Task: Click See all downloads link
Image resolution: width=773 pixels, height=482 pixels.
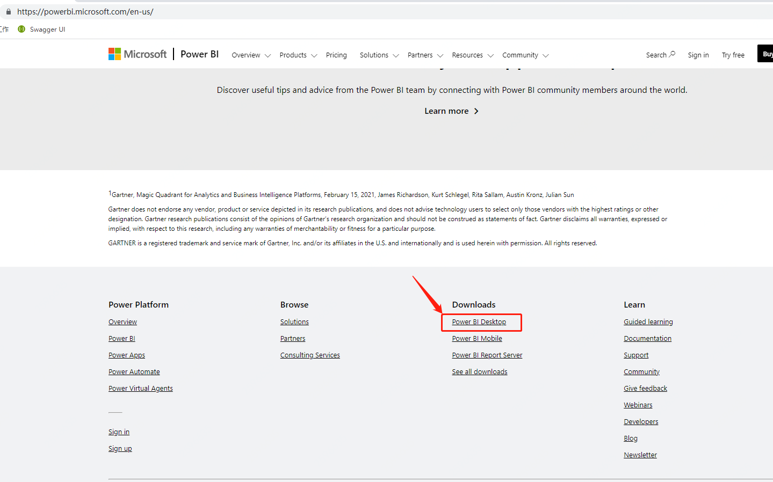Action: (x=480, y=372)
